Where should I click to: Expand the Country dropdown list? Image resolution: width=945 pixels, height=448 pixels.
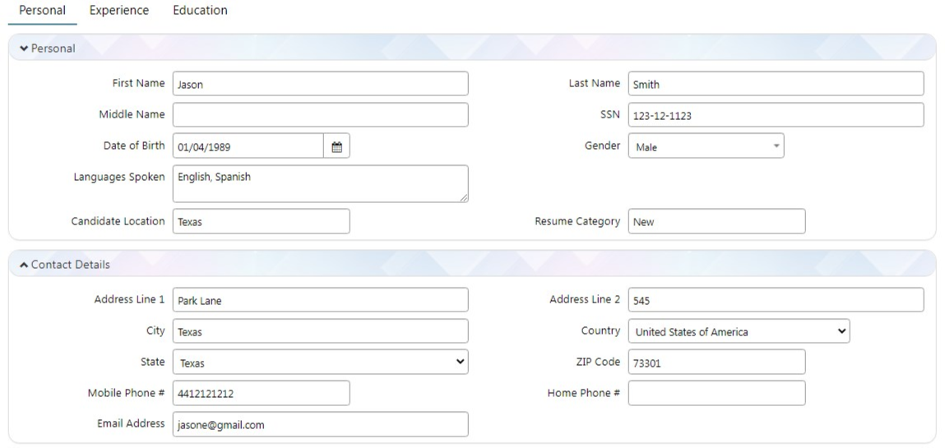tap(739, 331)
